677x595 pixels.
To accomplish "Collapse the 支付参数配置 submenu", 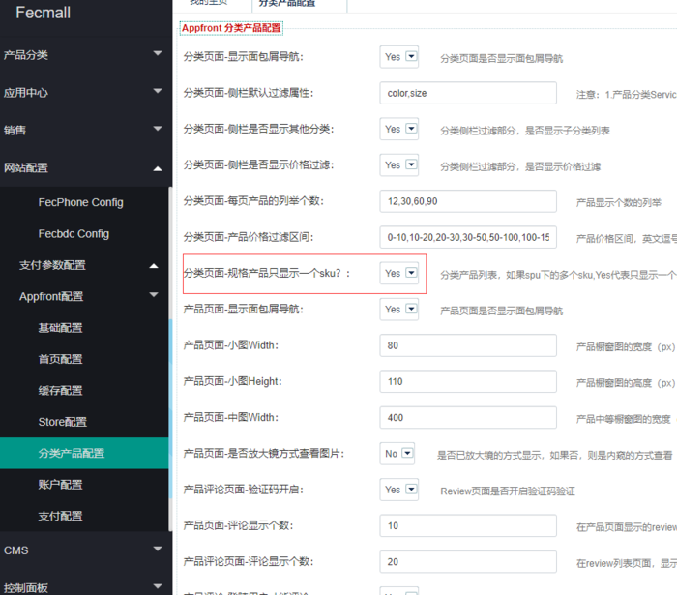I will 87,265.
